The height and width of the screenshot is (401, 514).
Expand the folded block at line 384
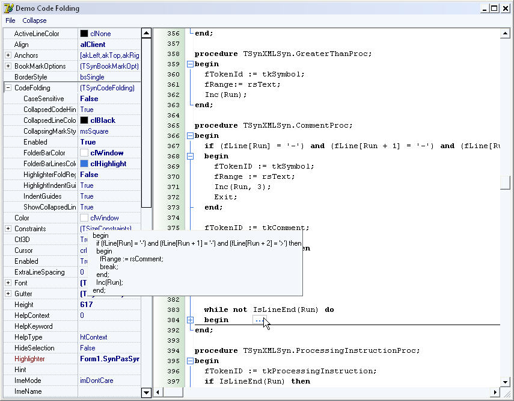coord(190,320)
